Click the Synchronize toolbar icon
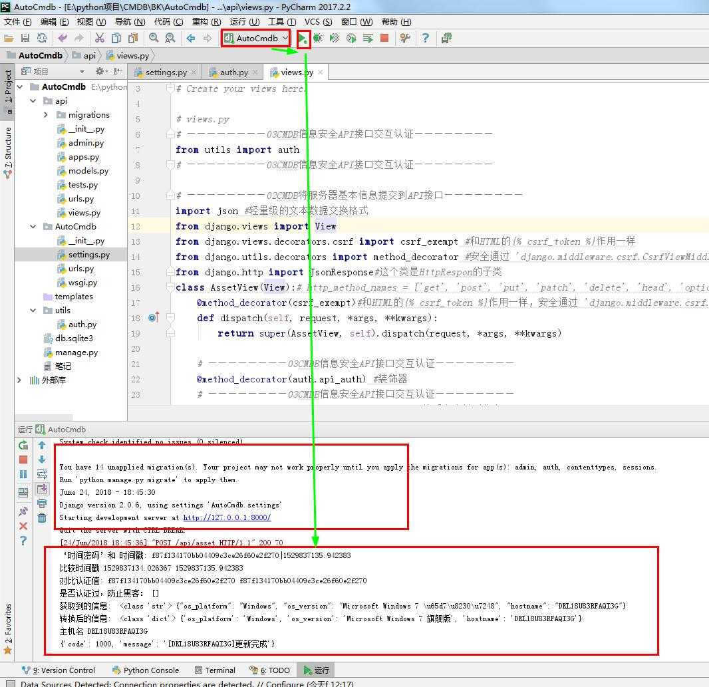The width and height of the screenshot is (709, 687). [42, 39]
